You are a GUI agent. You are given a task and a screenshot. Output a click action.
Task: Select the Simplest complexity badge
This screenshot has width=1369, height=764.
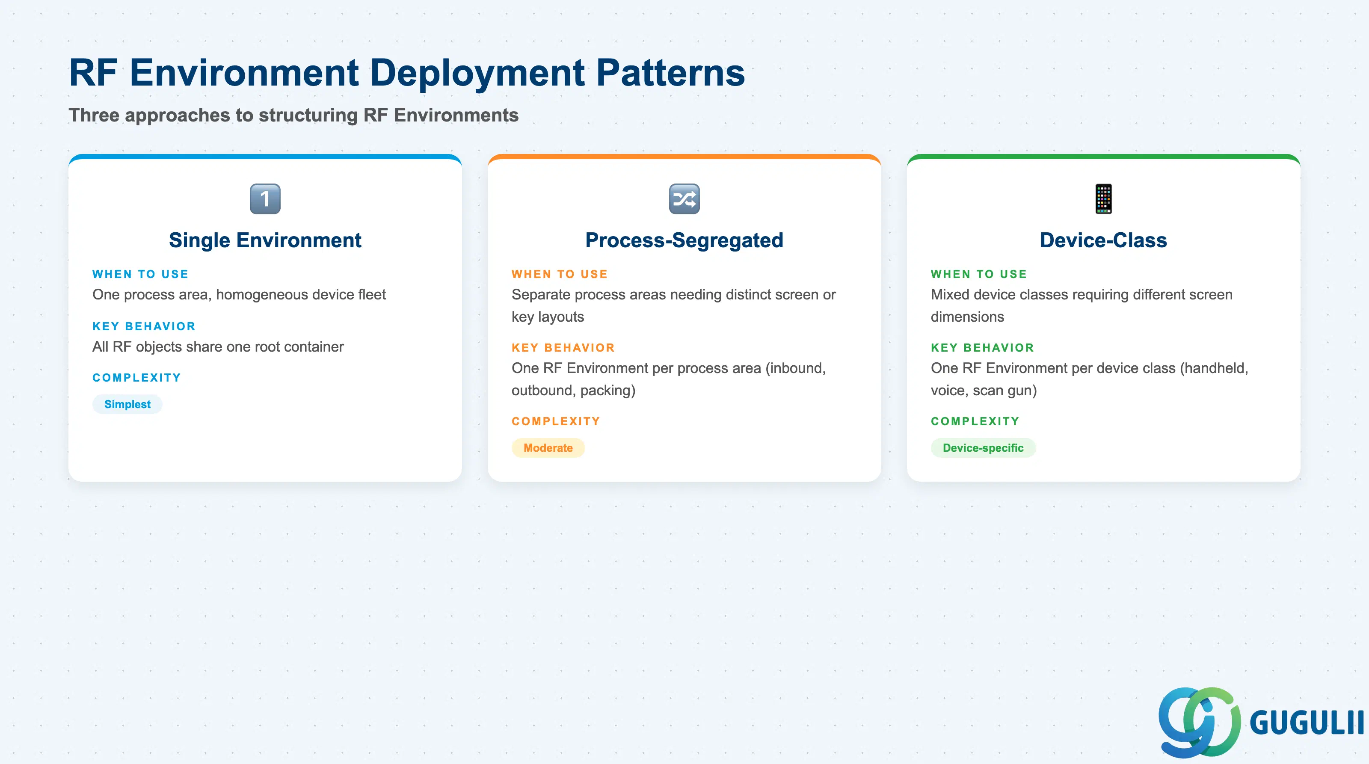click(x=127, y=404)
